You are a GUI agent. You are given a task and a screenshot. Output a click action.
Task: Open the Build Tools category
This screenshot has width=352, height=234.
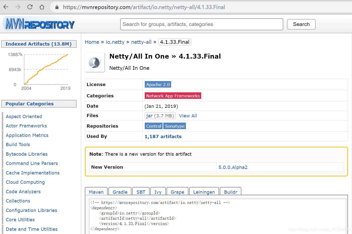[x=18, y=145]
